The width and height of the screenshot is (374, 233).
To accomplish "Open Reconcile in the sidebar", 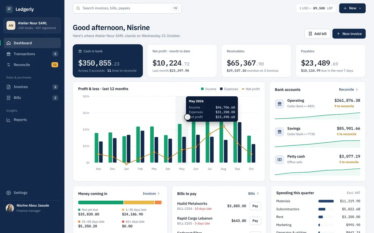I will [32, 65].
